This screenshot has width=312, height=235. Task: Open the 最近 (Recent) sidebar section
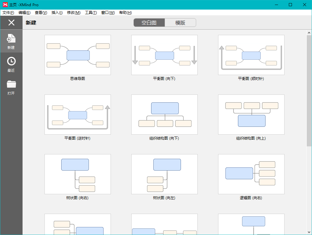[11, 64]
